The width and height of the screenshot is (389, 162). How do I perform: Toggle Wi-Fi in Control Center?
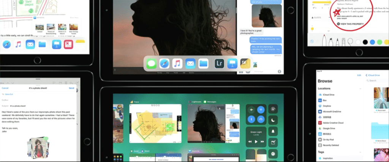(261, 110)
